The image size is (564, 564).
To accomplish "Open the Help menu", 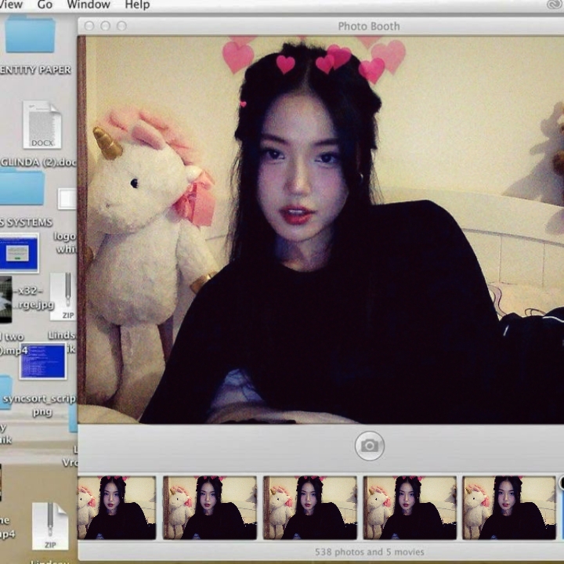I will (137, 5).
